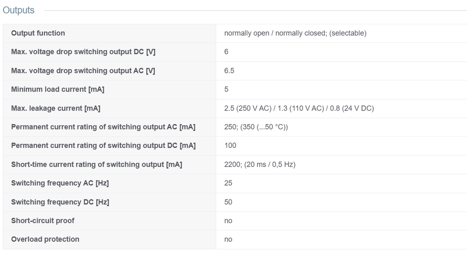Click the DC current rating value 100

tap(230, 146)
